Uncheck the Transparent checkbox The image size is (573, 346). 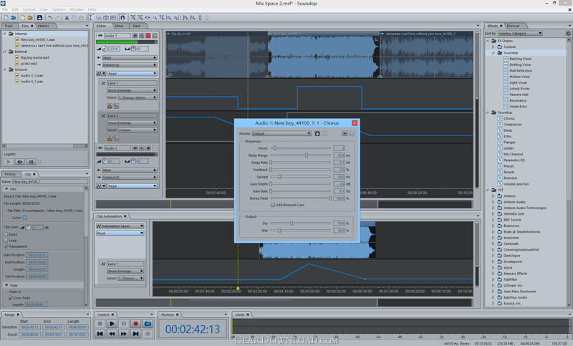[x=6, y=246]
